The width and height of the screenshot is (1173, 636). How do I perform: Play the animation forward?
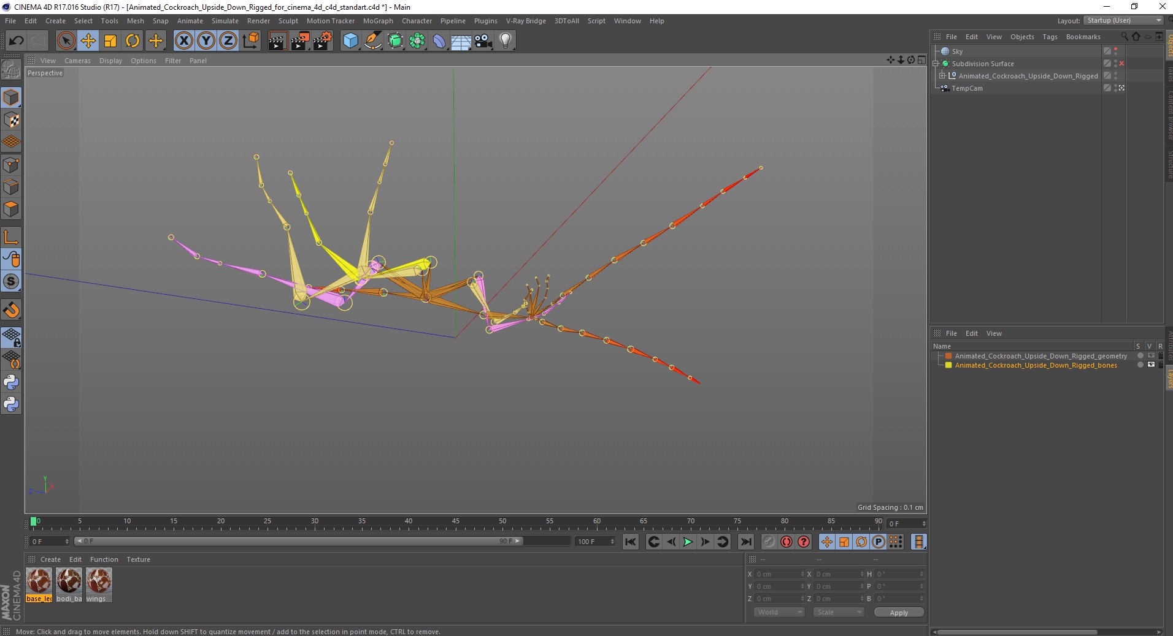688,542
